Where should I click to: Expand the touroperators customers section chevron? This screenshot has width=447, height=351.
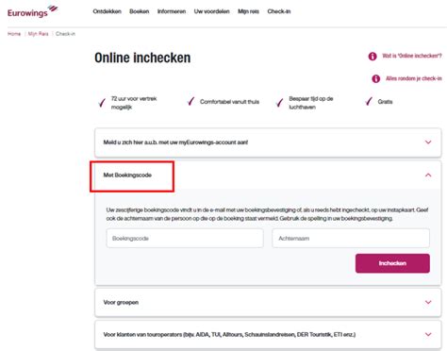[x=428, y=334]
